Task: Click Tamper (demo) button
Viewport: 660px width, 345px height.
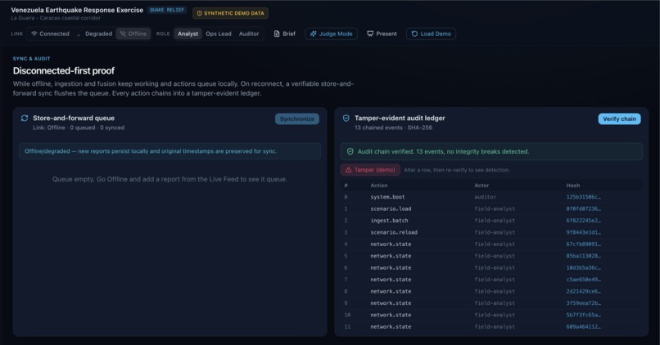Action: [371, 170]
